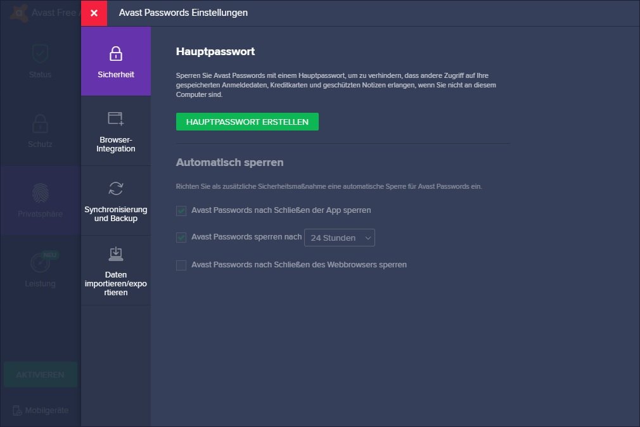Viewport: 640px width, 427px height.
Task: Switch to Browser-Integration tab label
Action: coord(115,144)
